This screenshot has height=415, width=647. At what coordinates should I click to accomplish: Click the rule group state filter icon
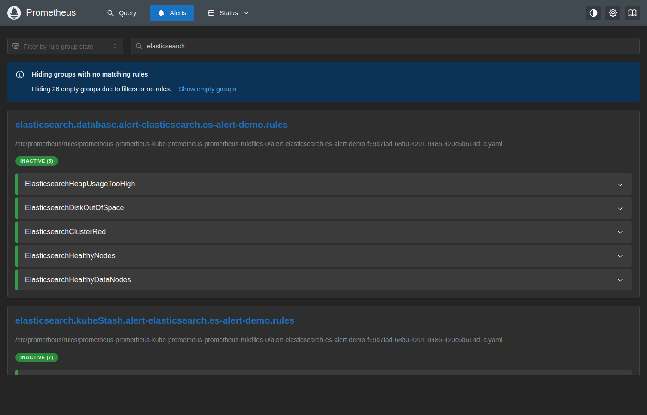pyautogui.click(x=16, y=46)
